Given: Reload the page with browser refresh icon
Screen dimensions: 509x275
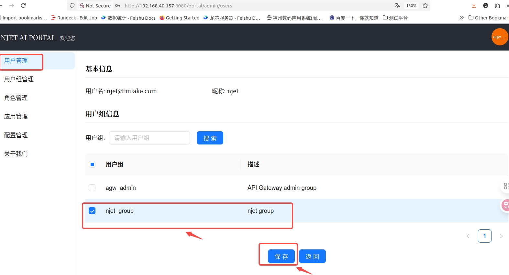Looking at the screenshot, I should point(23,6).
